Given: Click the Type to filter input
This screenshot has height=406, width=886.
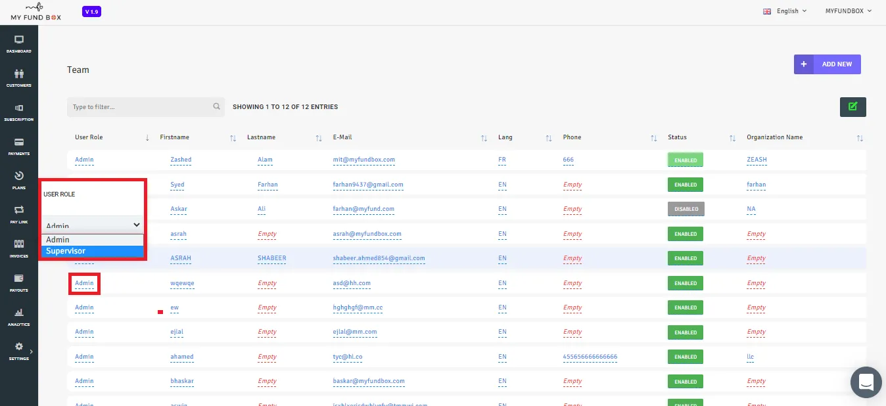Looking at the screenshot, I should 146,107.
